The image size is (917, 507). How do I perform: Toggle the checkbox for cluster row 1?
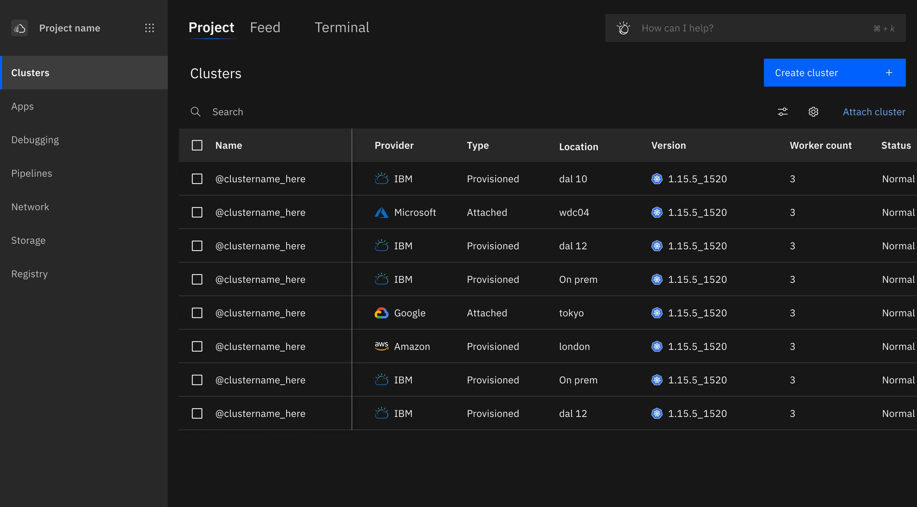(197, 178)
